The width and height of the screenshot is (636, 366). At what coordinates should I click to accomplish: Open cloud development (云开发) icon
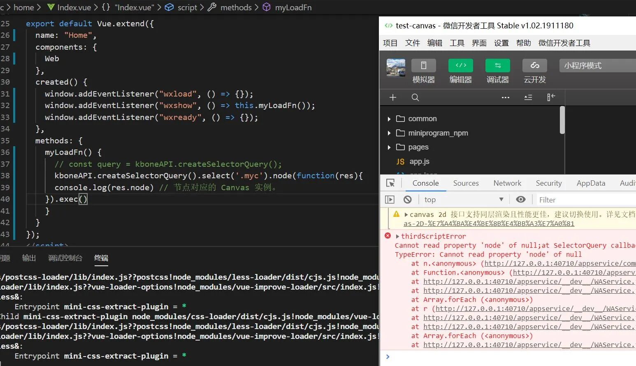(x=534, y=66)
